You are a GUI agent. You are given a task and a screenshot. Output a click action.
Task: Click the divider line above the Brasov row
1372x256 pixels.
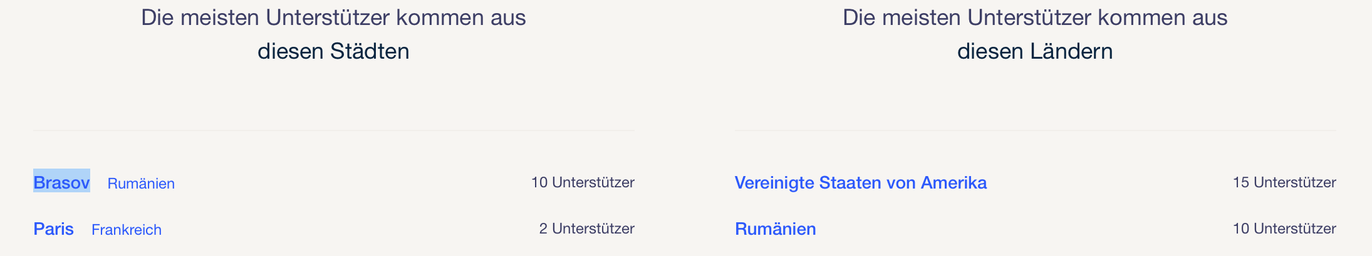(x=333, y=130)
